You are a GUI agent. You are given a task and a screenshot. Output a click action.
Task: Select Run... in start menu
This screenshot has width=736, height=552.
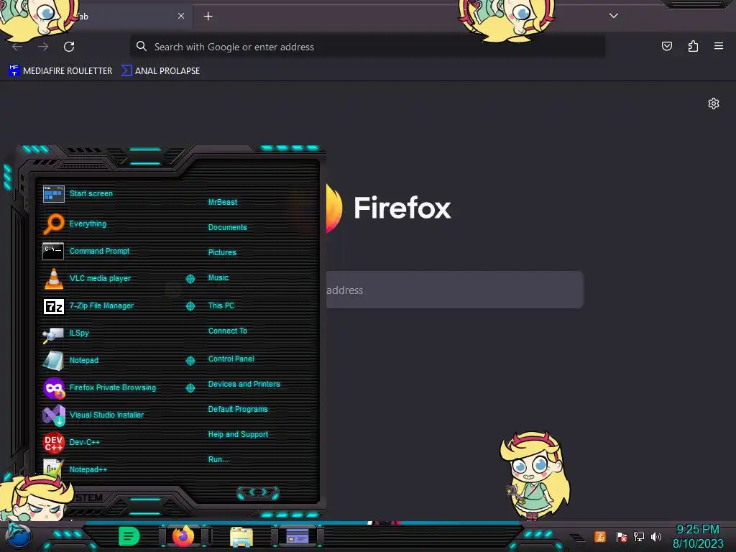[218, 459]
